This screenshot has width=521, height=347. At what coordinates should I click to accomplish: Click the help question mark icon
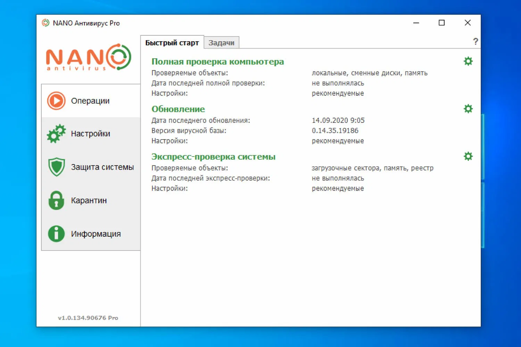tap(476, 41)
